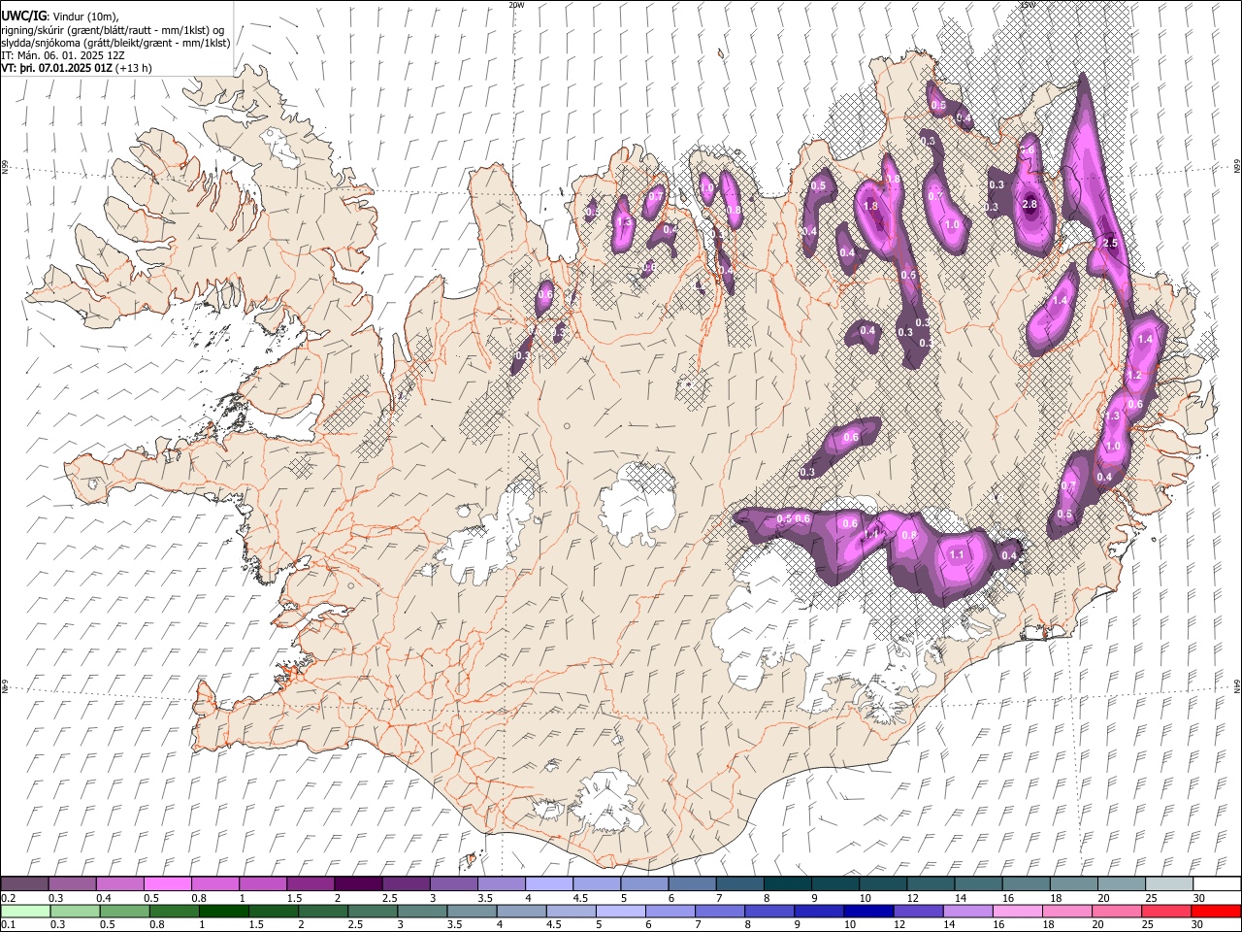This screenshot has height=932, width=1242.
Task: Click lower legend swatch between 0.5 and 0.8
Action: 125,911
